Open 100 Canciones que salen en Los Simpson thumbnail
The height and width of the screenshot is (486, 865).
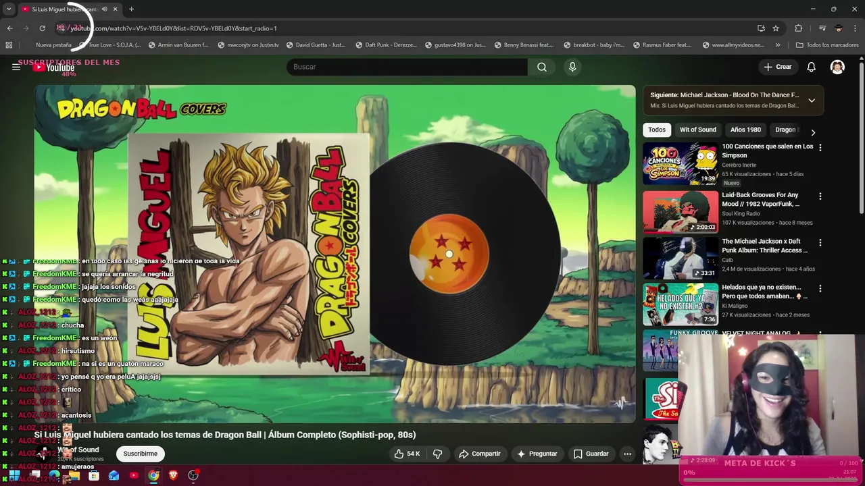pos(680,163)
